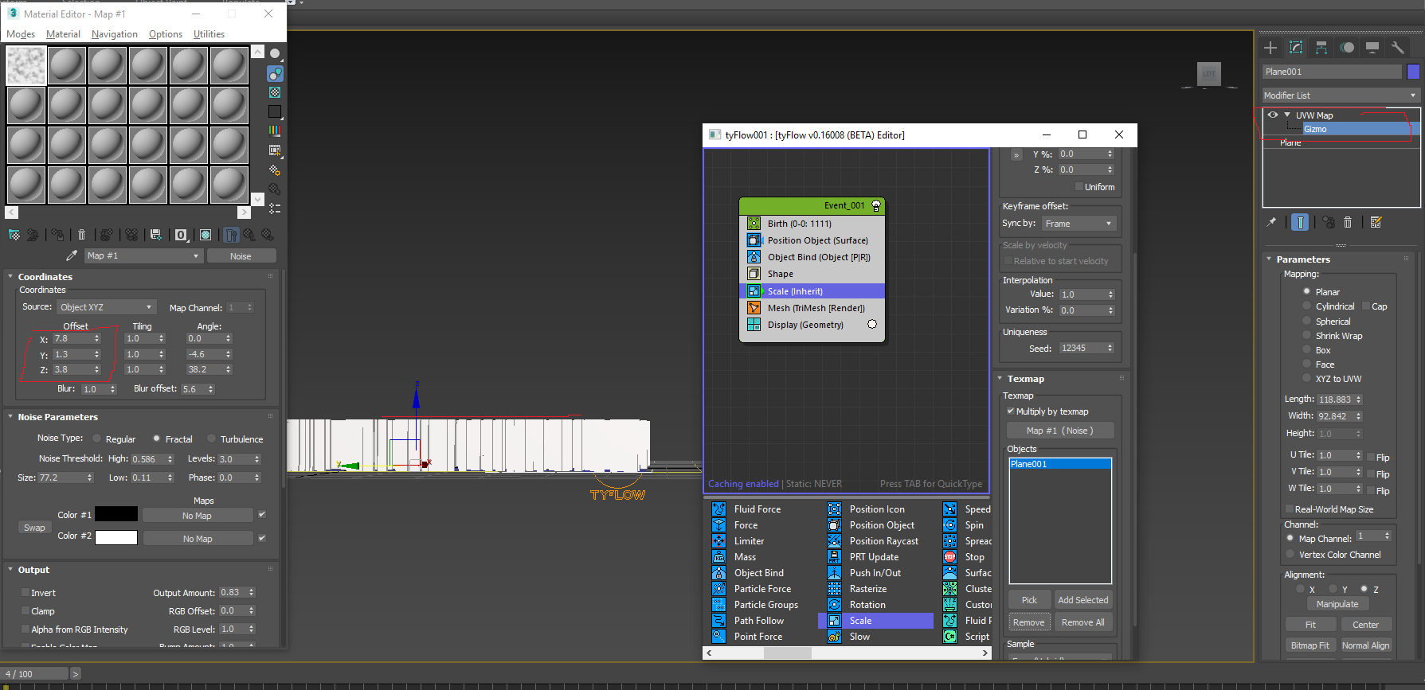Select the Turbulence noise type
1425x690 pixels.
coord(212,439)
